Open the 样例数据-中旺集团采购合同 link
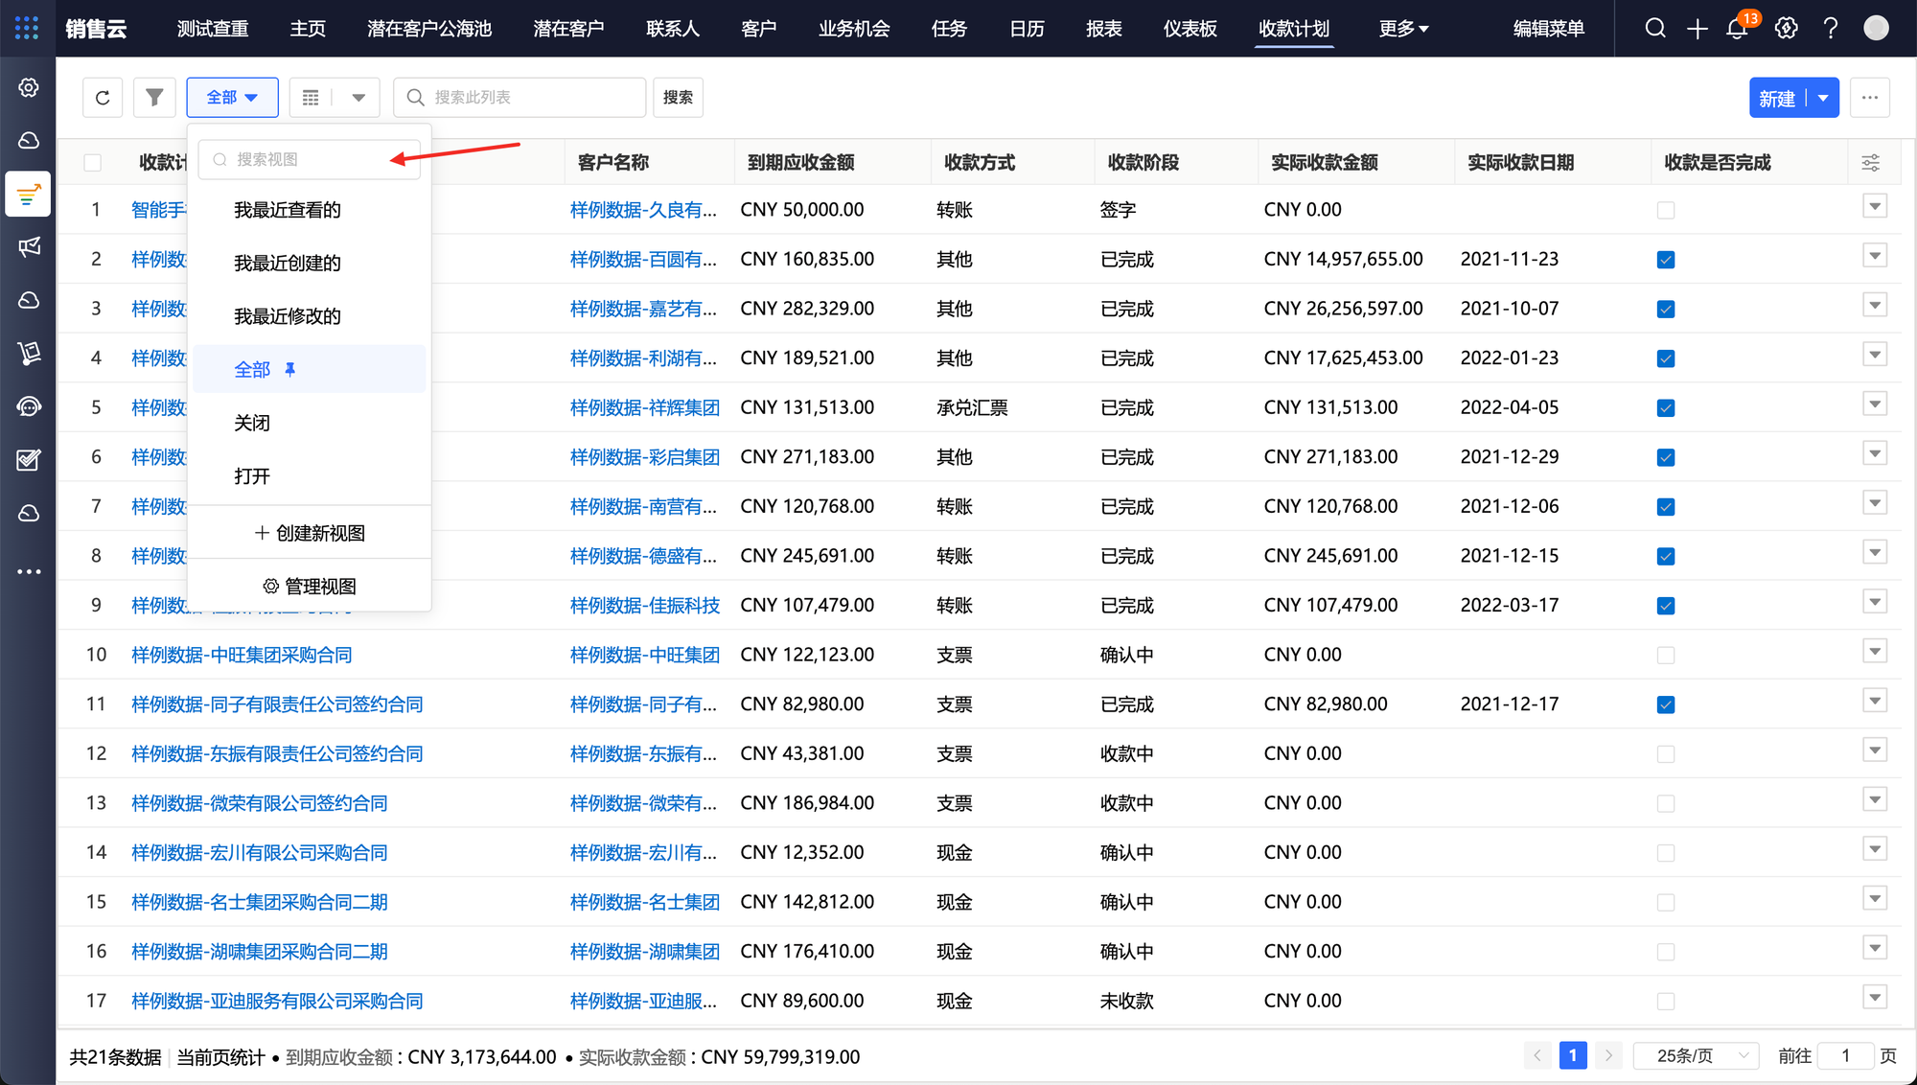The width and height of the screenshot is (1917, 1085). (x=242, y=655)
